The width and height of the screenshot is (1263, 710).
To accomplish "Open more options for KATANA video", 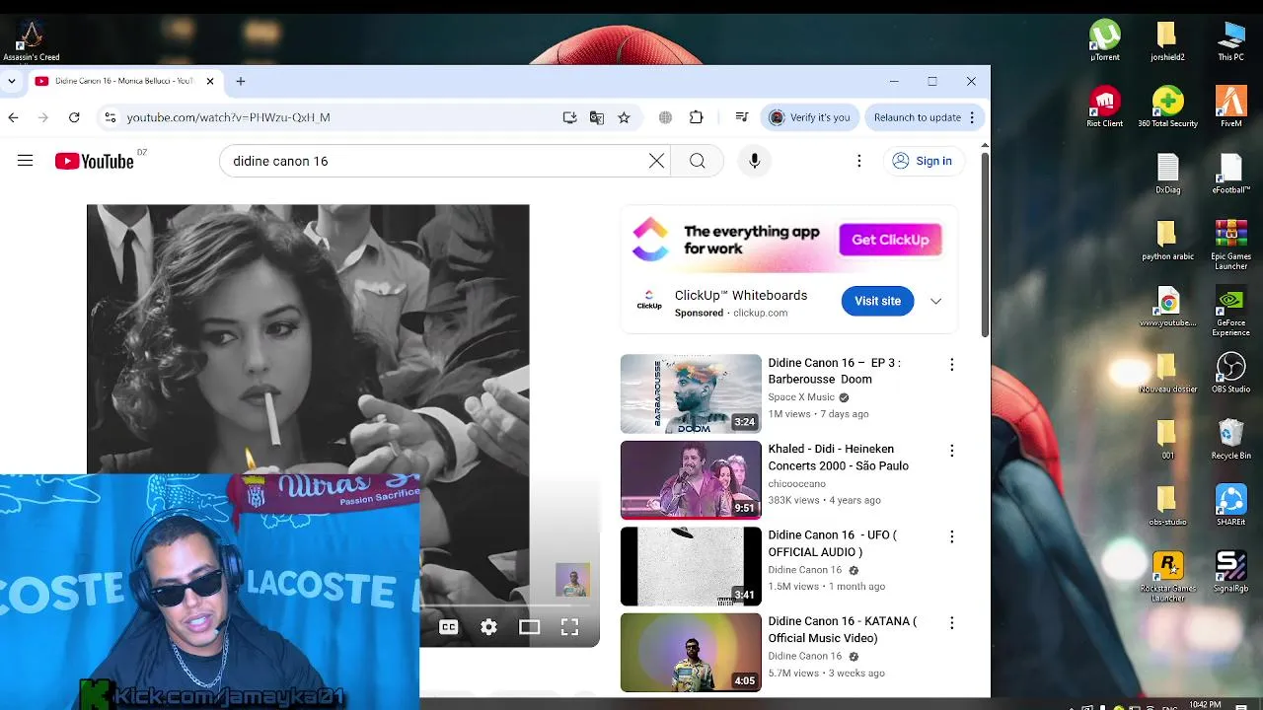I will 951,623.
